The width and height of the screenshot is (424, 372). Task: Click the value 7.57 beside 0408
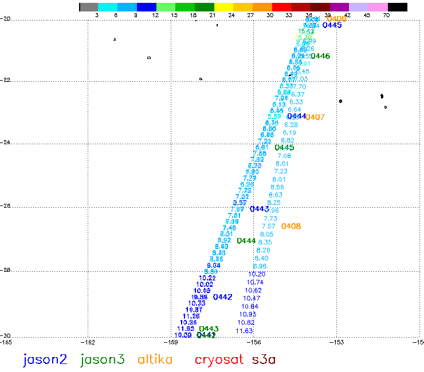(x=269, y=226)
